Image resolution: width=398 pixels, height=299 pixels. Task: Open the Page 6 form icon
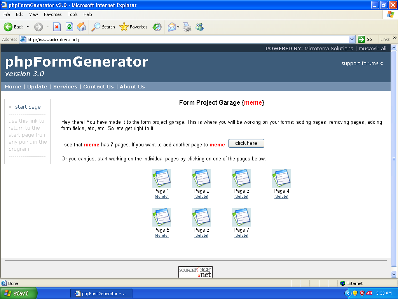(x=201, y=217)
